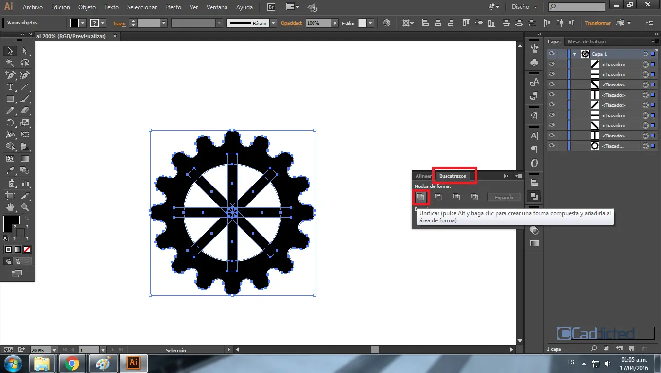Open the Archivo menu

(x=33, y=7)
